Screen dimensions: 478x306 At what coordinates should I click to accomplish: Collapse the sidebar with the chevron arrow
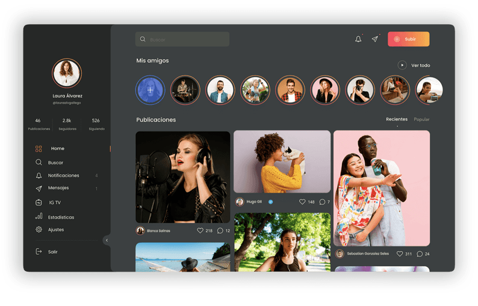tap(107, 240)
